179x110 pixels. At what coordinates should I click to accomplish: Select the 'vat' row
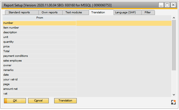click(39, 94)
